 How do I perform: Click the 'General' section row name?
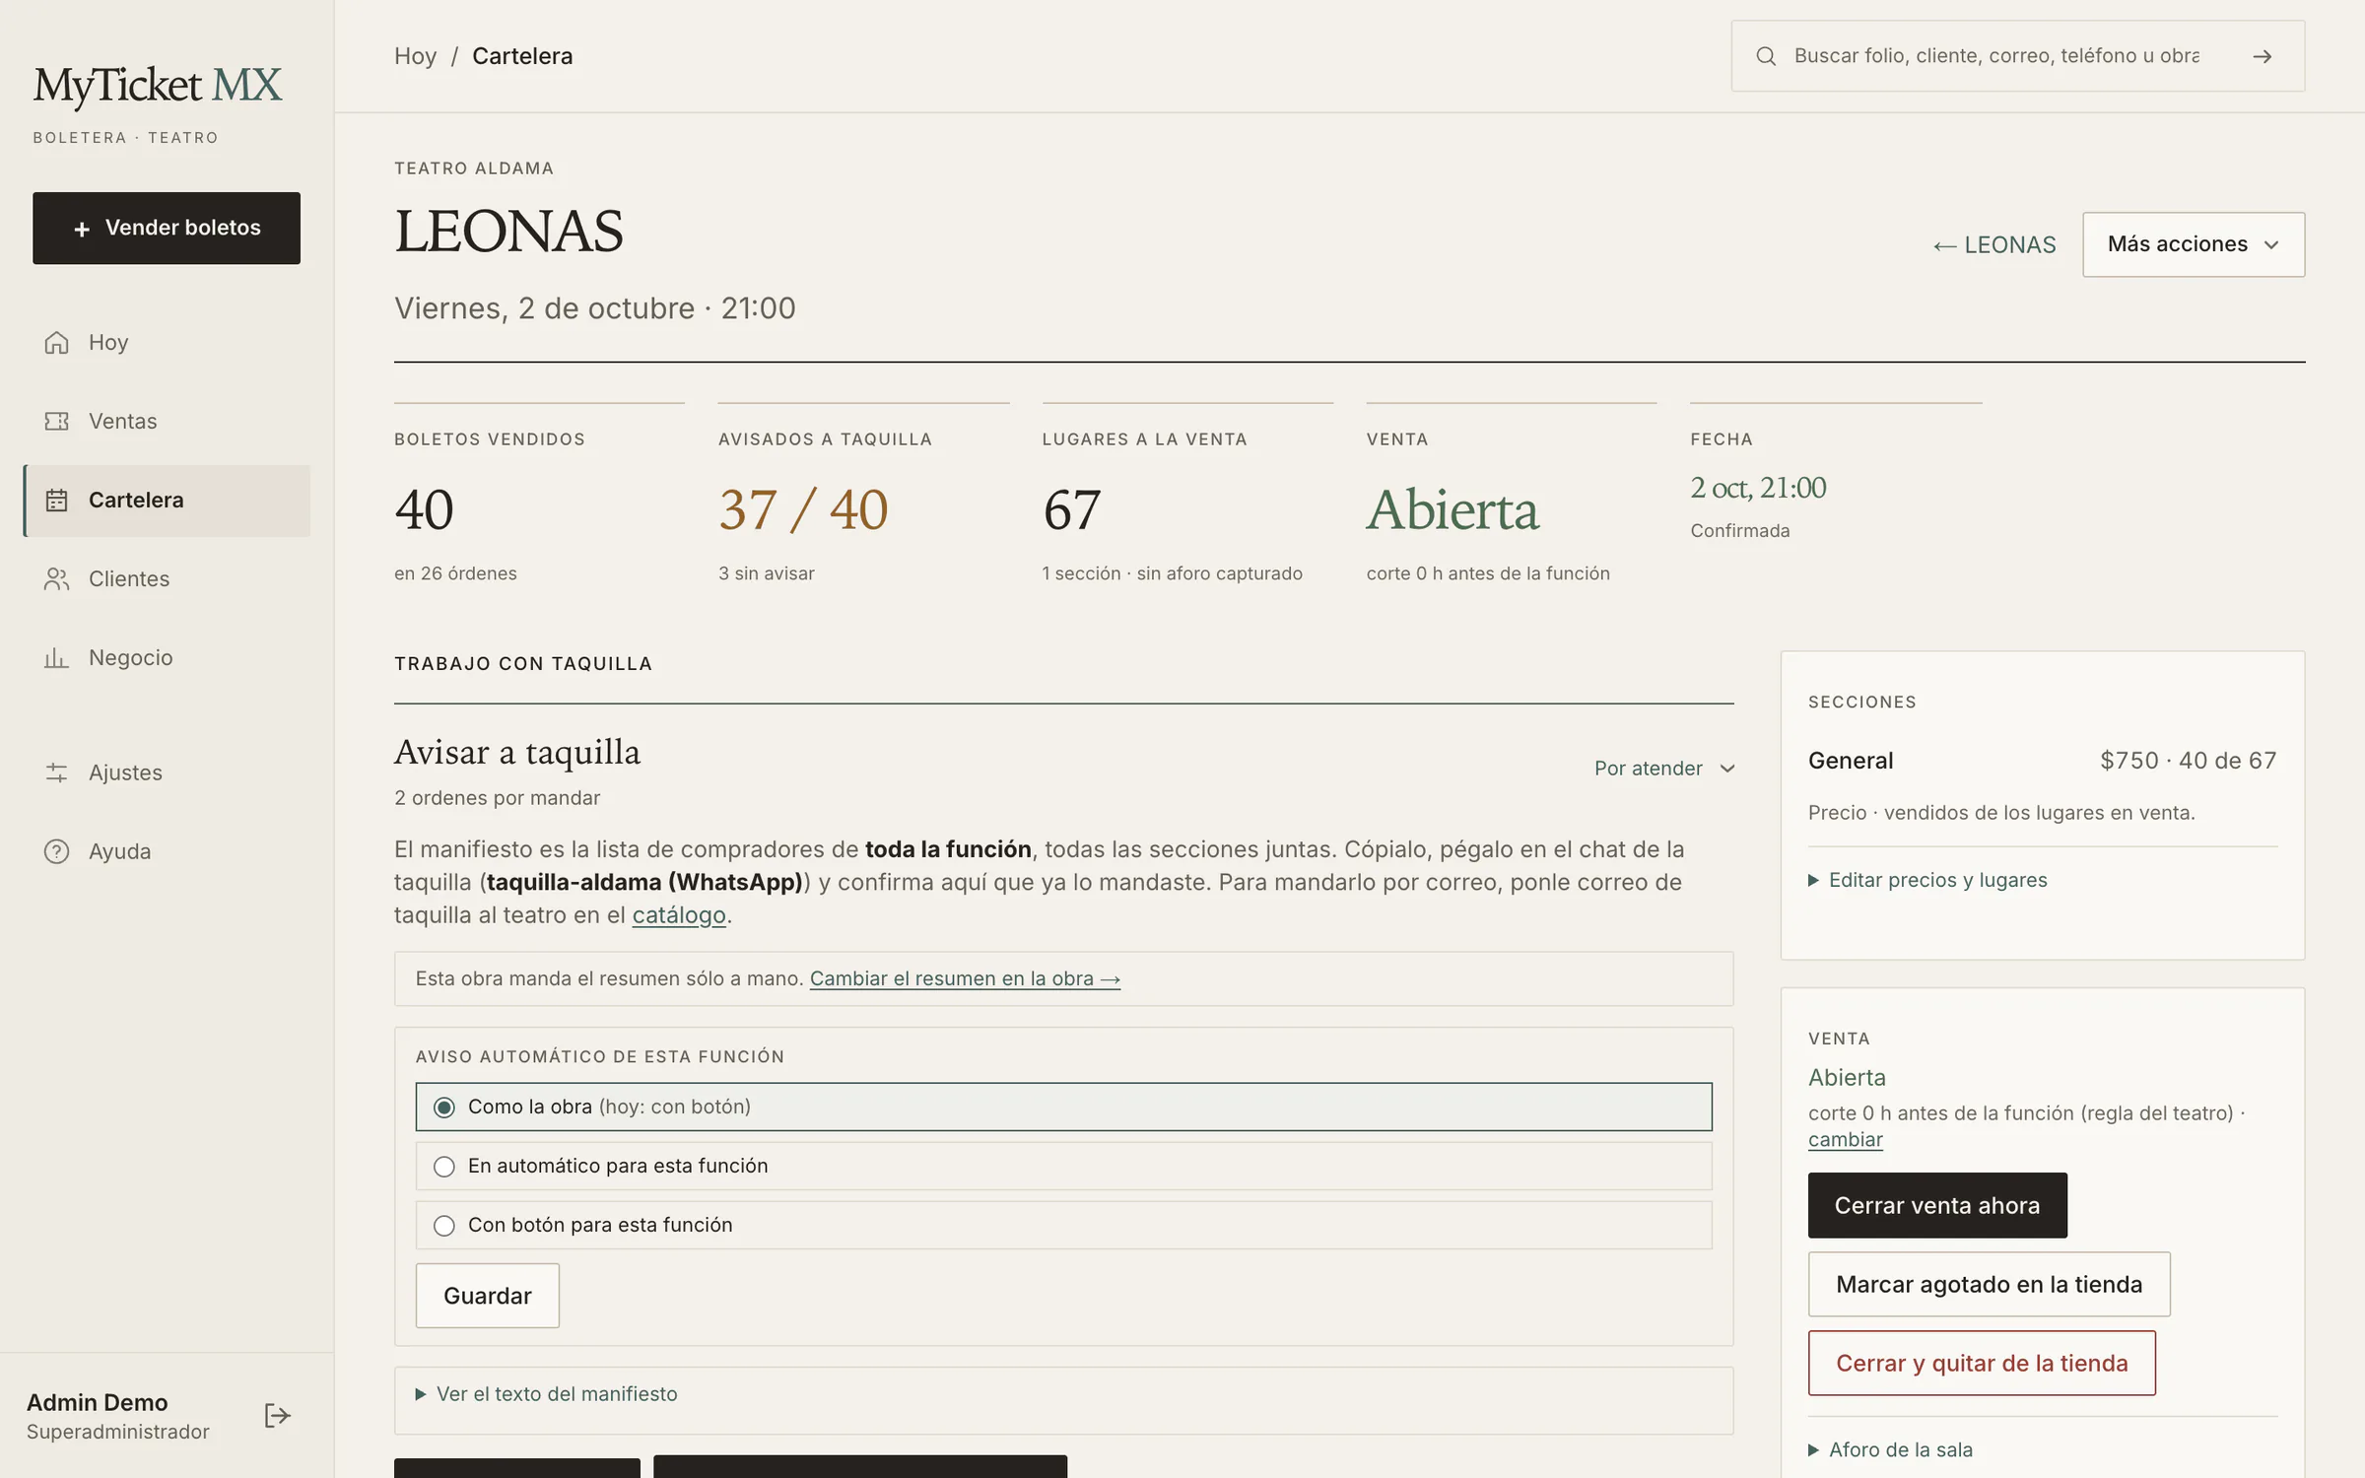click(1851, 761)
